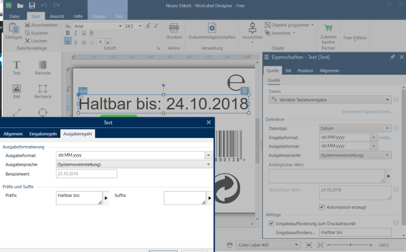Save label with floppy disk icon
Viewport: 406px width, 252px height.
click(x=32, y=6)
